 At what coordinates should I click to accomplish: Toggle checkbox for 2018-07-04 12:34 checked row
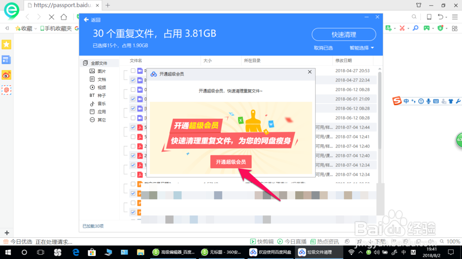pos(133,165)
